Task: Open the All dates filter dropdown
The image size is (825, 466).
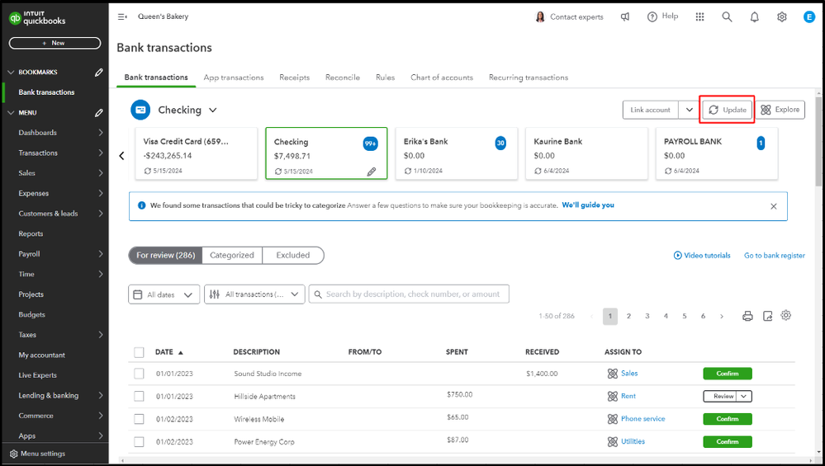Action: pyautogui.click(x=164, y=294)
